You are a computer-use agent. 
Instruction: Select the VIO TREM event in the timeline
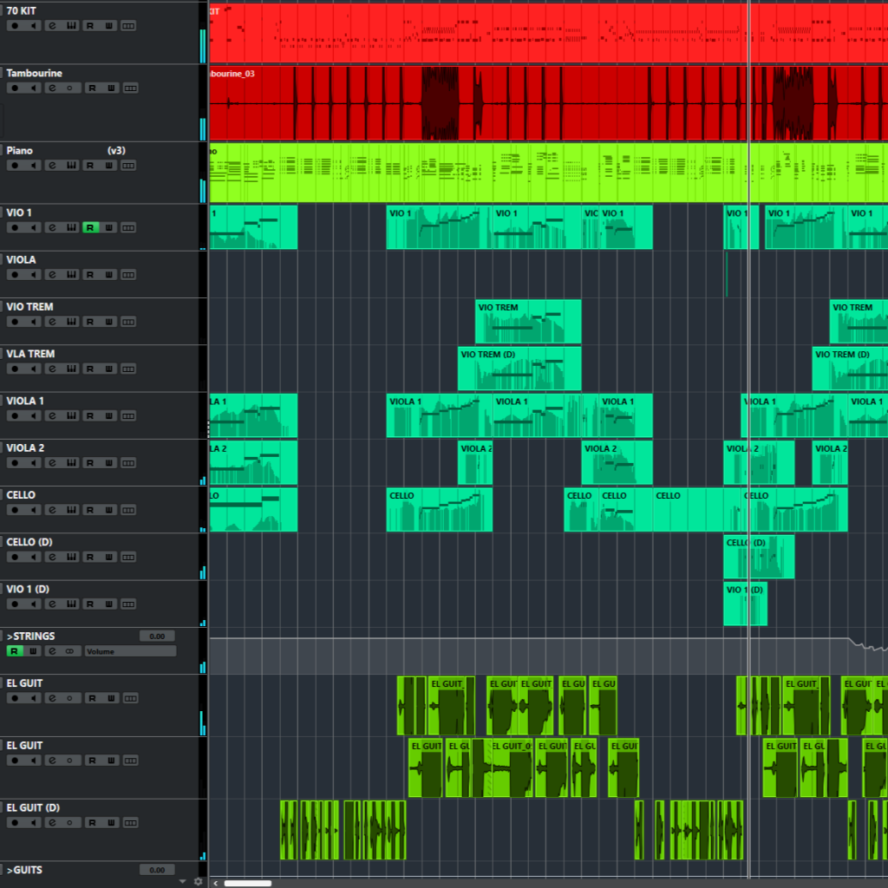(527, 321)
